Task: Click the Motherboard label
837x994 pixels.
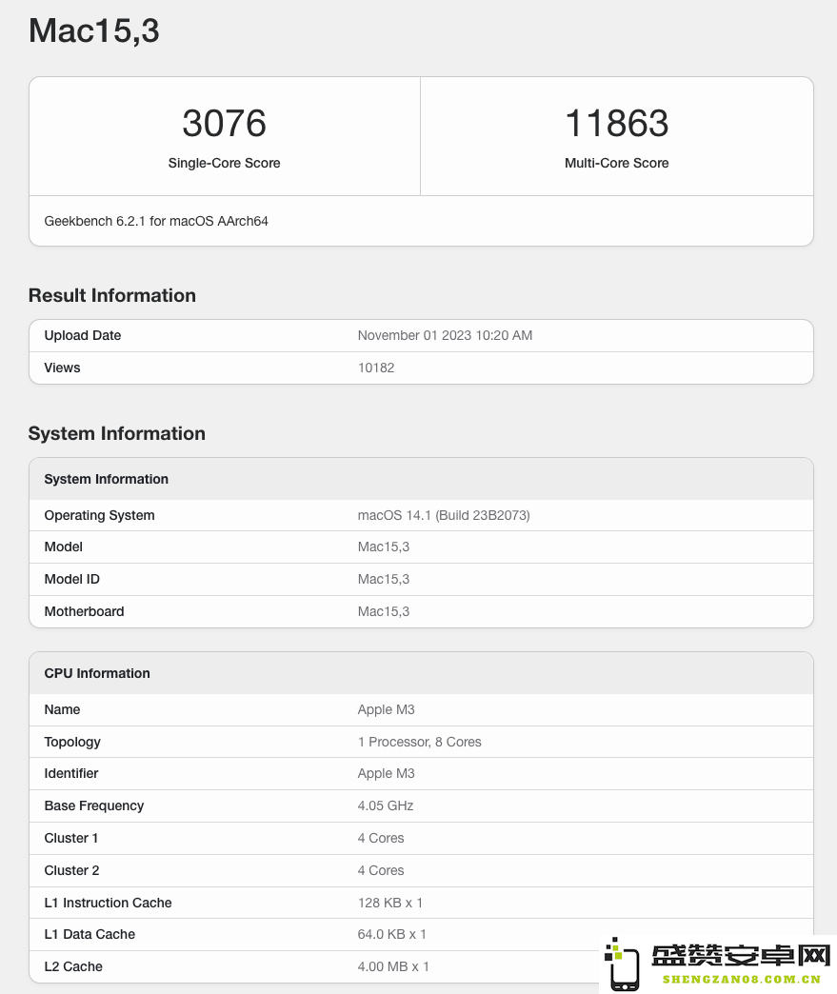Action: 85,611
